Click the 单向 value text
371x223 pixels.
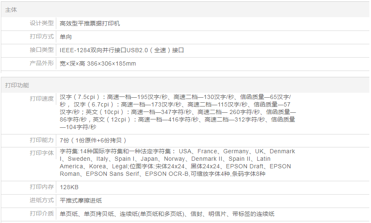[66, 37]
